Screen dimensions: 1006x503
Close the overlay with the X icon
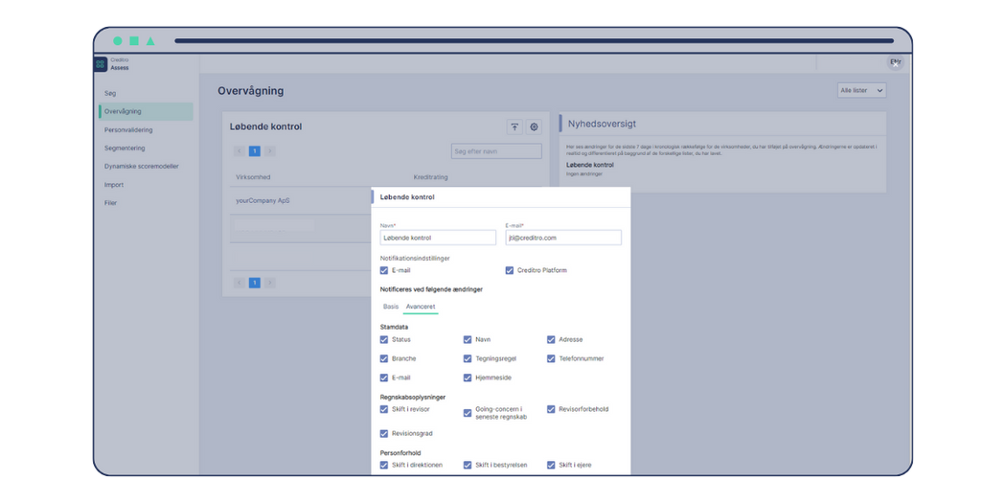click(x=896, y=63)
